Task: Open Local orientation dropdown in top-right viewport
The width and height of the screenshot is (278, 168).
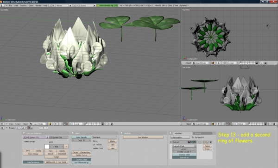Action: coord(234,63)
